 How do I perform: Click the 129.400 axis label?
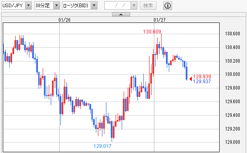click(232, 115)
